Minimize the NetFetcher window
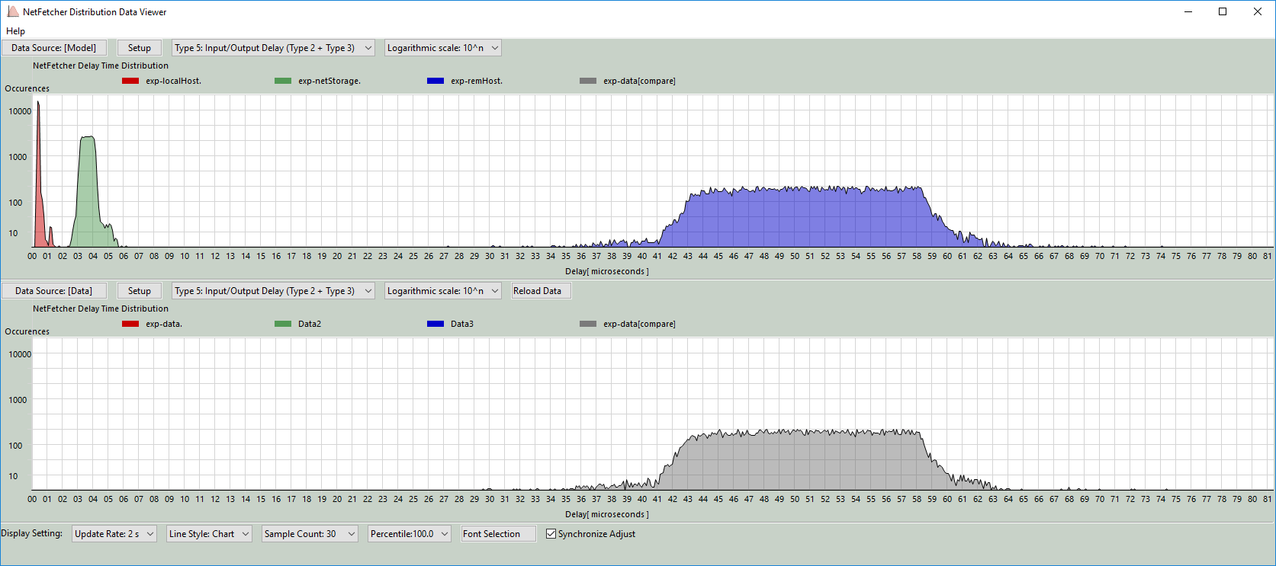Screen dimensions: 1276x566 click(x=1188, y=11)
